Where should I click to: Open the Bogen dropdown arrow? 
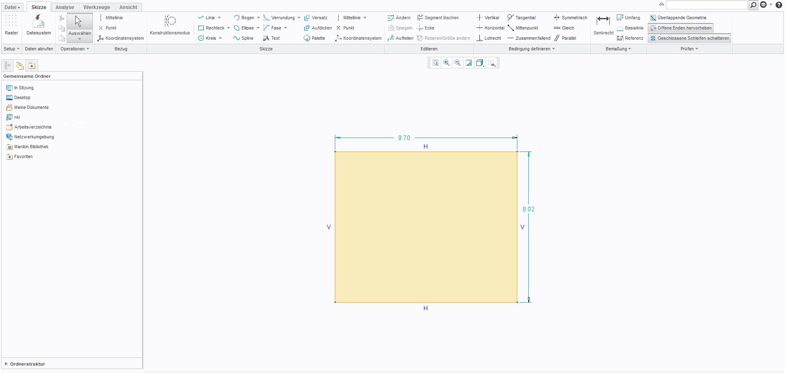[258, 18]
